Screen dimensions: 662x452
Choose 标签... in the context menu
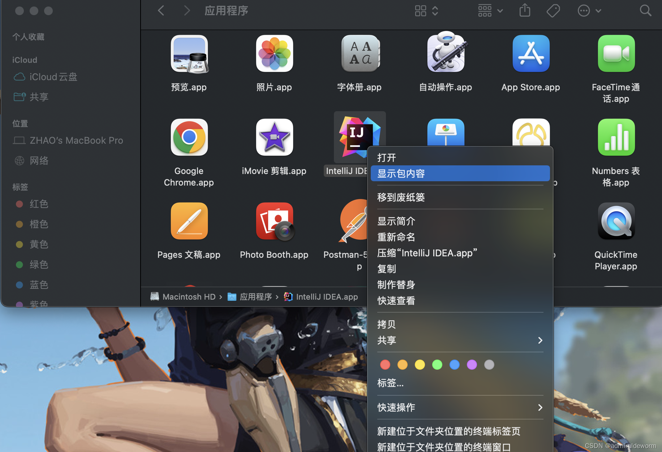point(460,383)
